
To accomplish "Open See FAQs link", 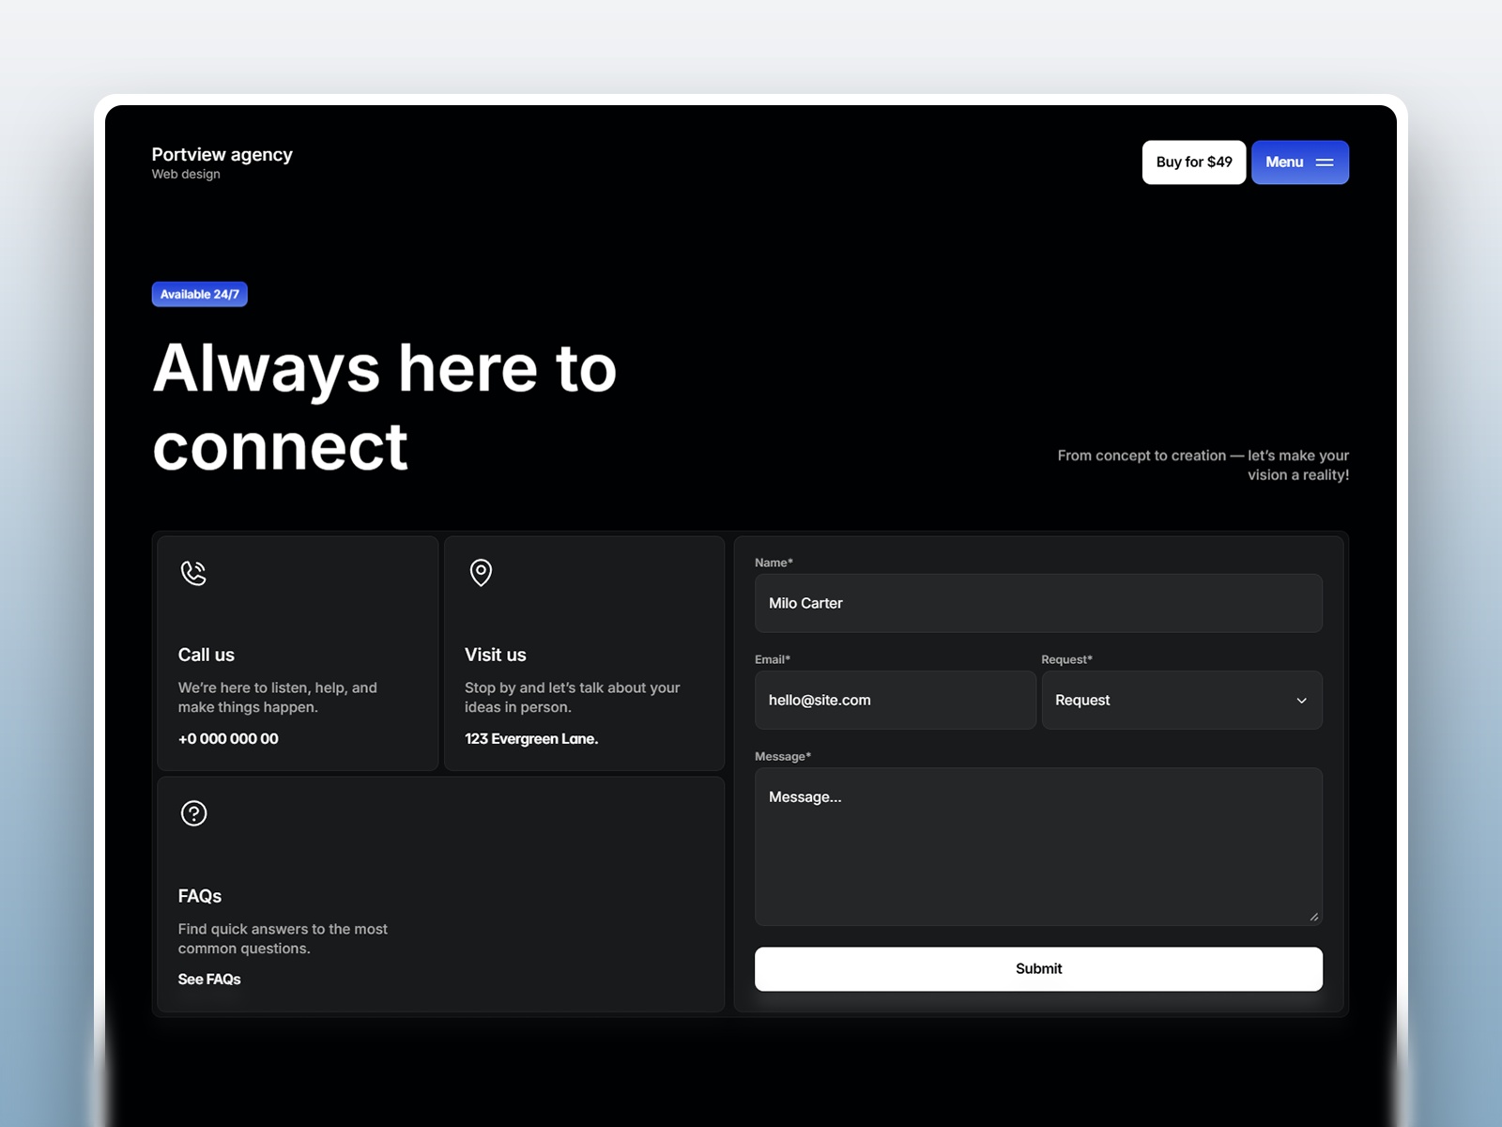I will pyautogui.click(x=209, y=979).
